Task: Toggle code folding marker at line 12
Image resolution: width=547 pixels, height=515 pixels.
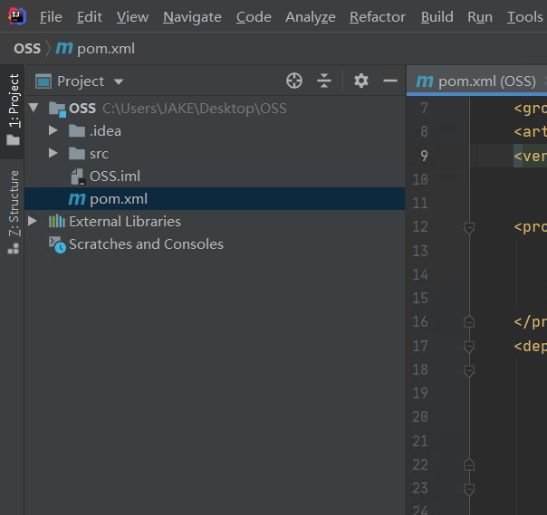Action: [x=469, y=227]
